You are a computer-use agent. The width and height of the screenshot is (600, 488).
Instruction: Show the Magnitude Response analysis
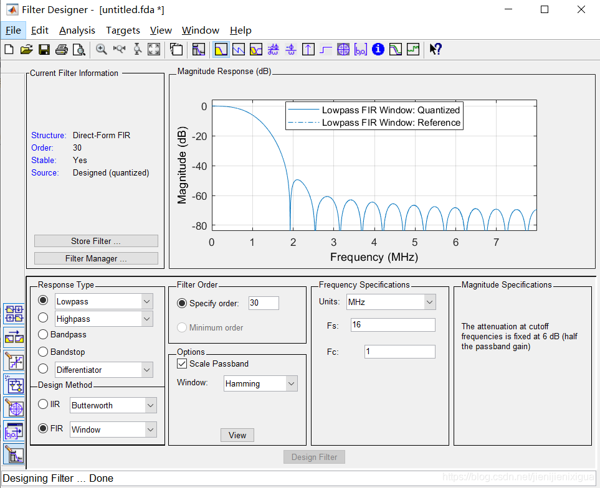click(221, 49)
